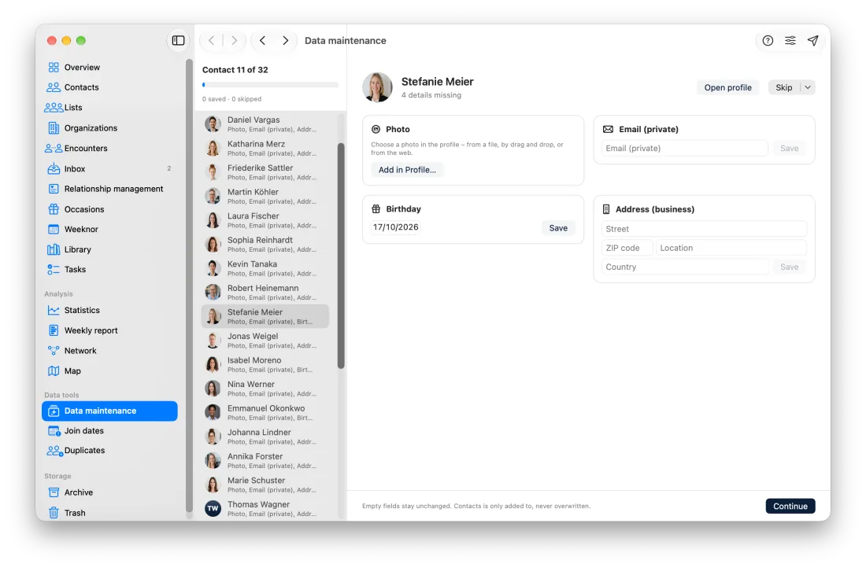The image size is (866, 568).
Task: Open the Contacts section
Action: click(109, 87)
